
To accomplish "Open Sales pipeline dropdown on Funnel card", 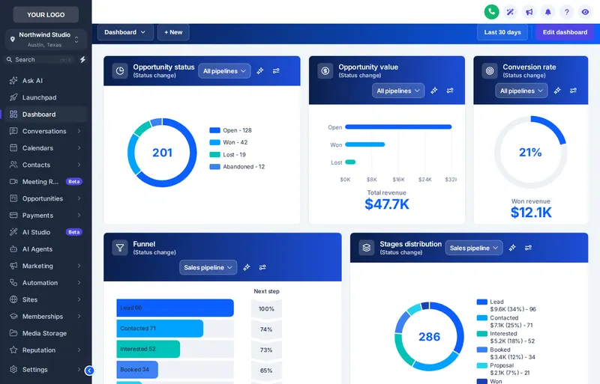I will point(208,267).
